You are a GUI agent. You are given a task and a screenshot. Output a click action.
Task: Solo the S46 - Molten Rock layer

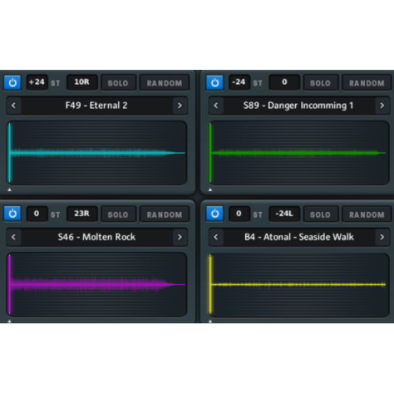pyautogui.click(x=118, y=214)
